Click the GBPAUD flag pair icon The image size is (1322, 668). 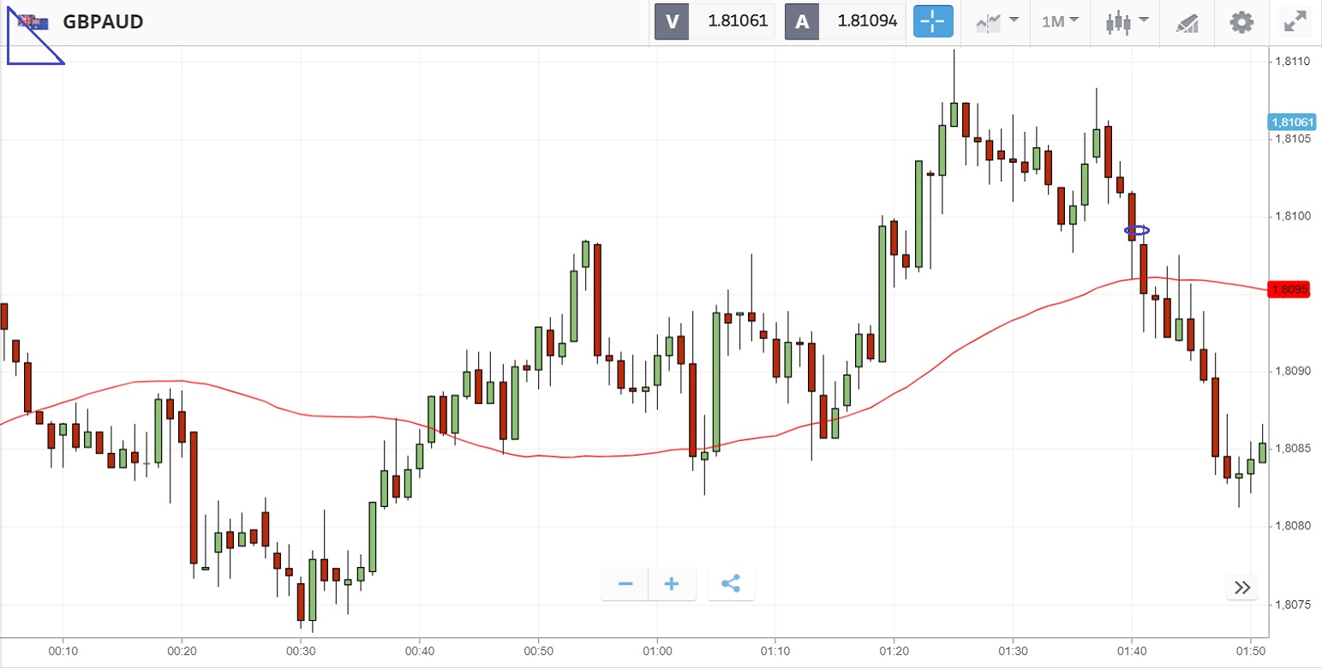coord(34,21)
